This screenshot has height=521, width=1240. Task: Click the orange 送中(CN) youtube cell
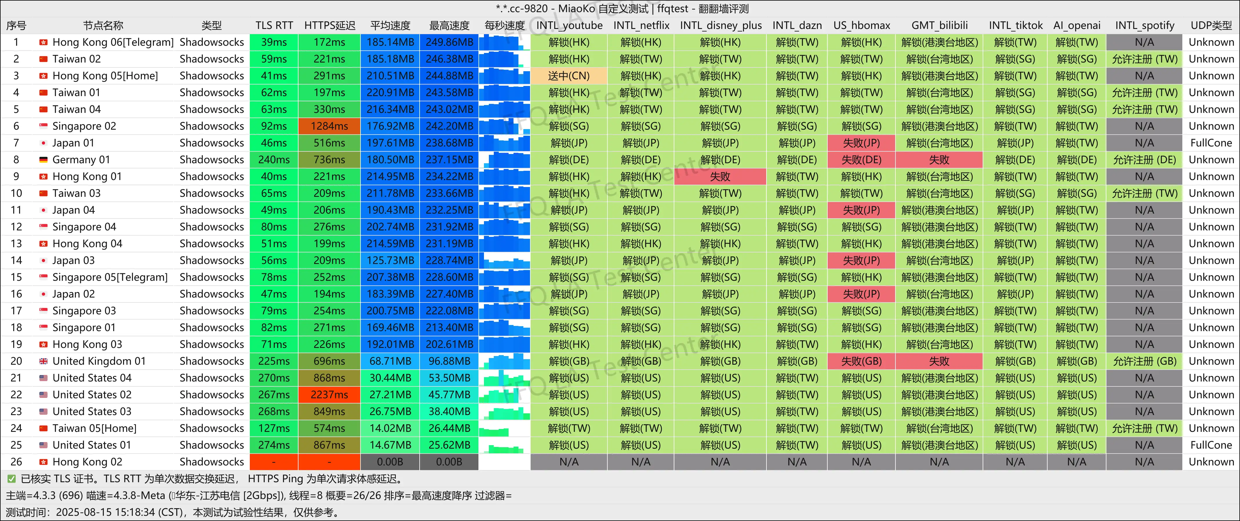pyautogui.click(x=569, y=76)
